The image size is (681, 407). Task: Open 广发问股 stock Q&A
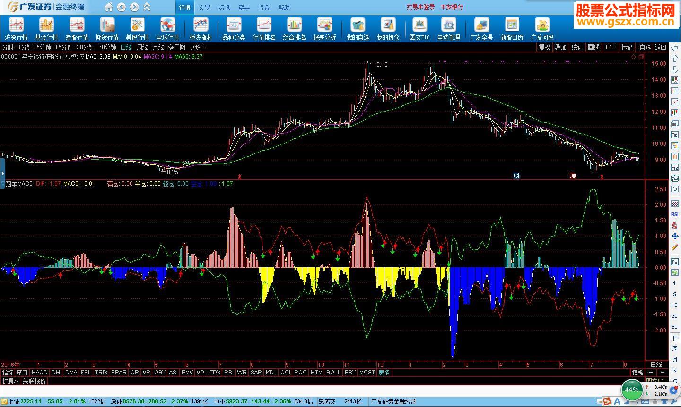542,29
